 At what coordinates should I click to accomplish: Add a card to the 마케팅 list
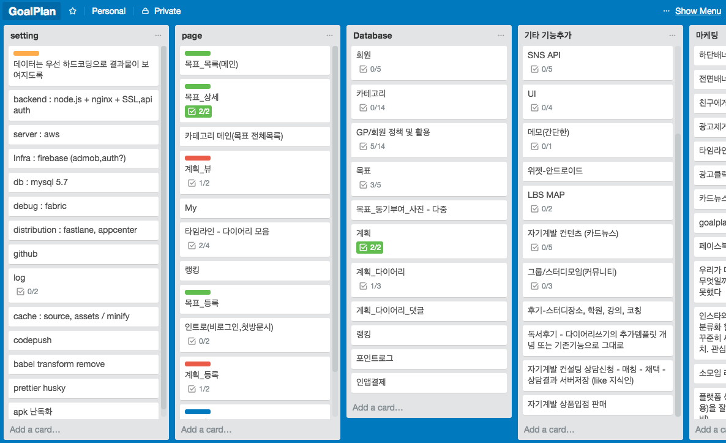tap(710, 429)
